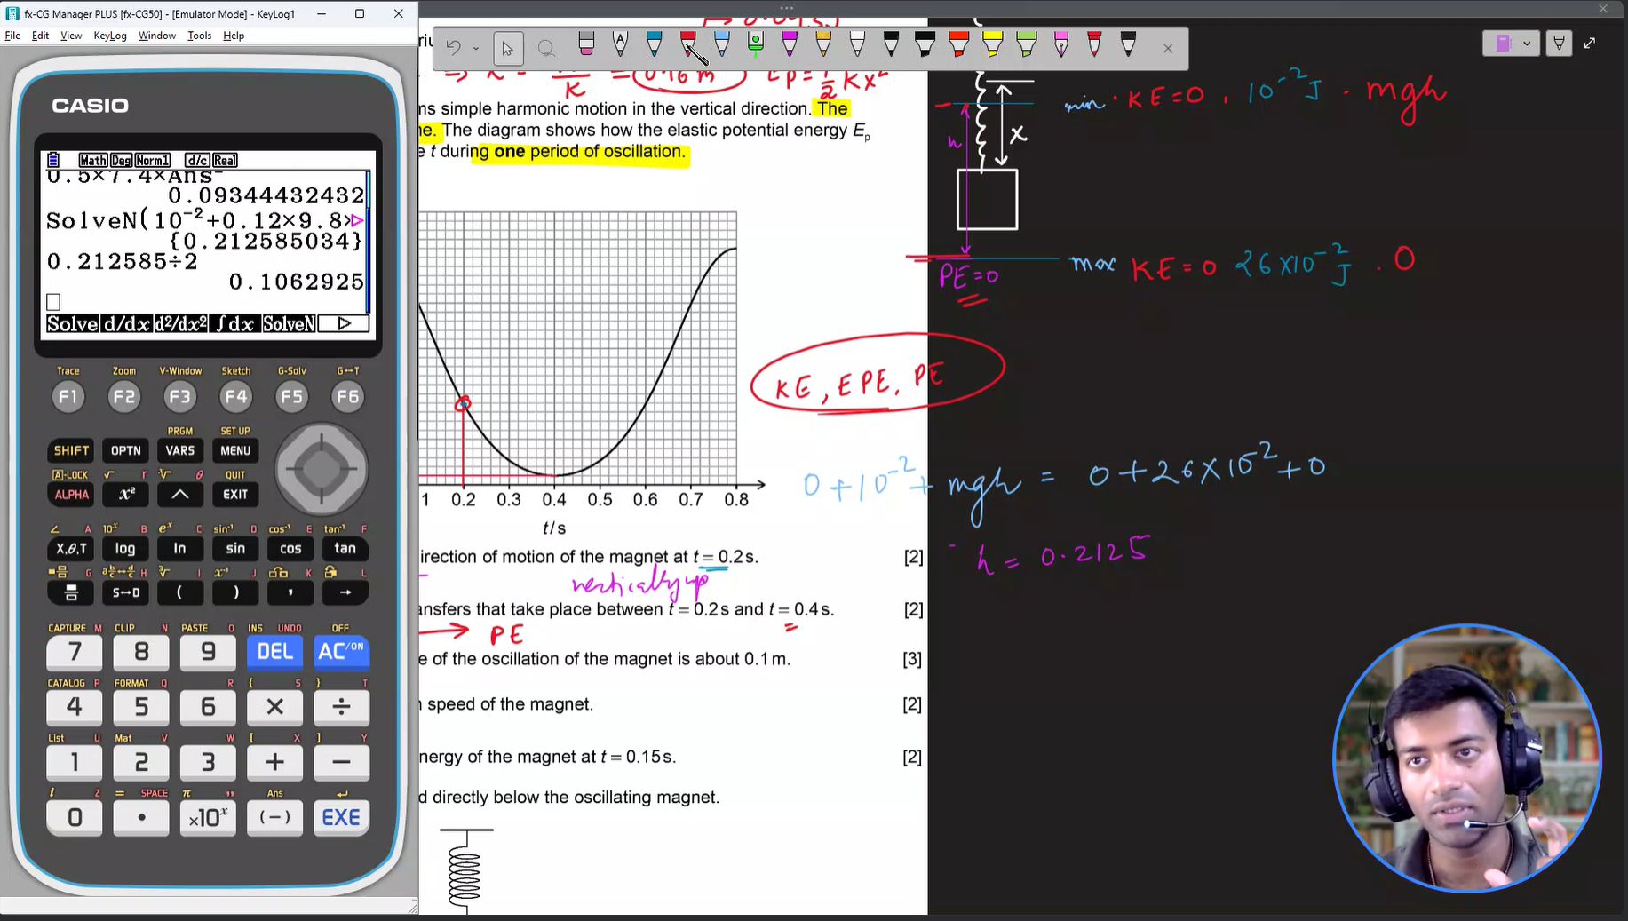
Task: Click the undo arrow in pen toolbar
Action: (x=454, y=48)
